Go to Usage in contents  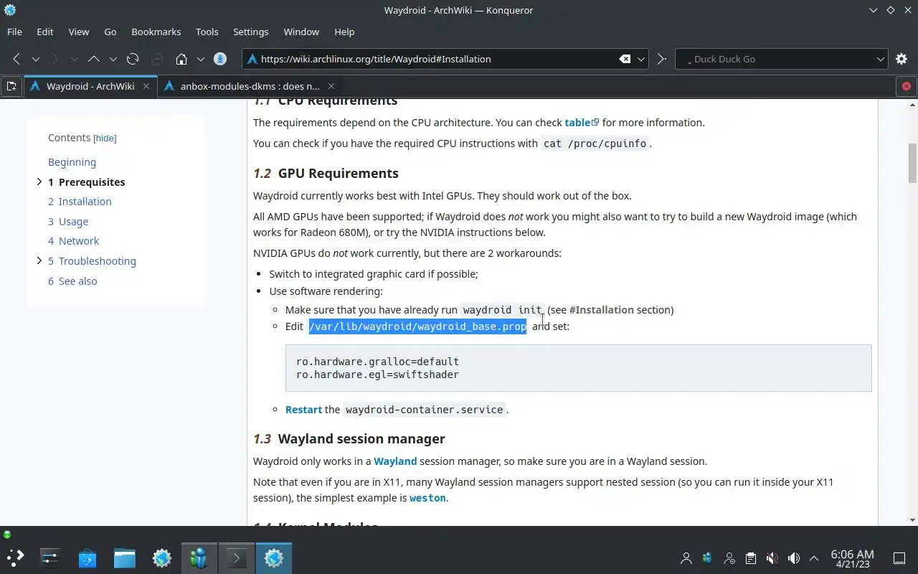(68, 222)
